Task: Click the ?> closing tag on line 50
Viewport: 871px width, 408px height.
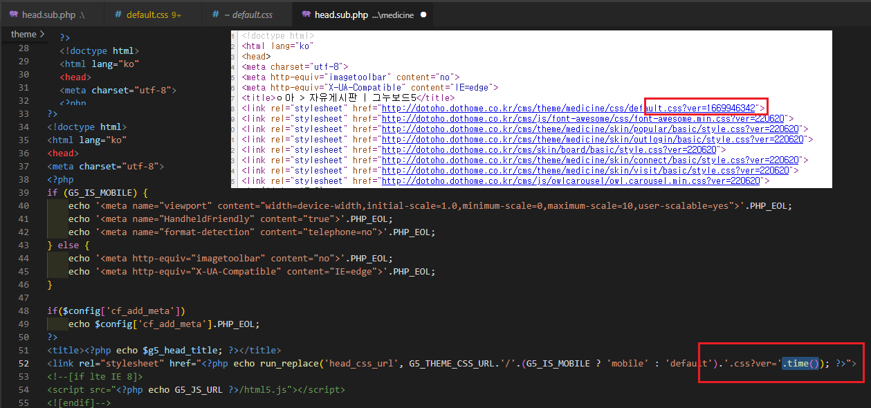Action: [53, 337]
